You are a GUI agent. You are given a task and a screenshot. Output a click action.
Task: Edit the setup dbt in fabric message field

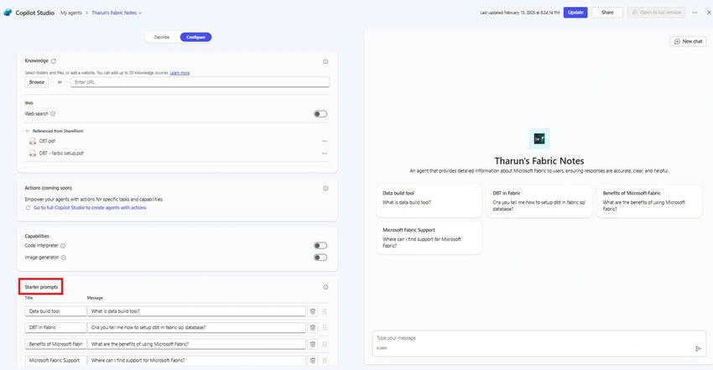[x=196, y=327]
